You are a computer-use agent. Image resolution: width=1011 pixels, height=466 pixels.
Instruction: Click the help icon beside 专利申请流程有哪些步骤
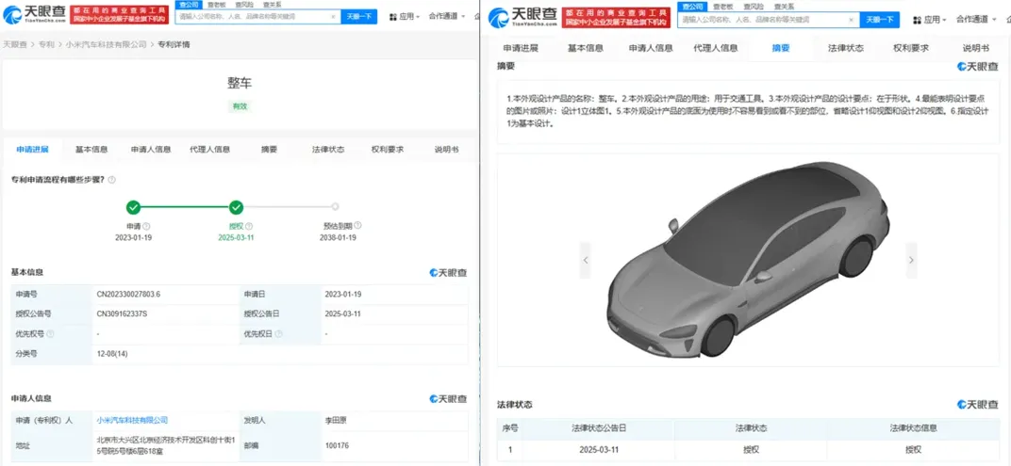coord(112,180)
